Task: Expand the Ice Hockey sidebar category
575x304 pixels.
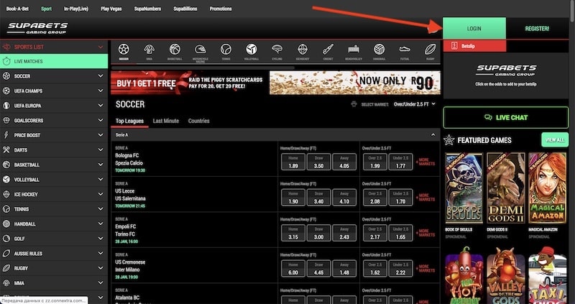Action: tap(101, 194)
